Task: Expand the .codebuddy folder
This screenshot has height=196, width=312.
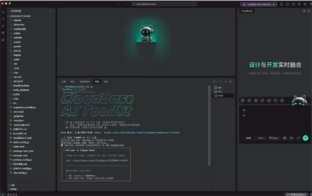Action: (x=31, y=29)
